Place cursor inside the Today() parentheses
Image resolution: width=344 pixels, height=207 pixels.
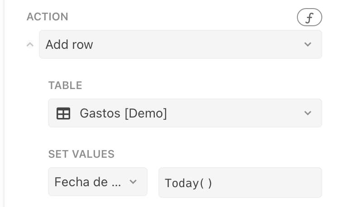coord(205,183)
